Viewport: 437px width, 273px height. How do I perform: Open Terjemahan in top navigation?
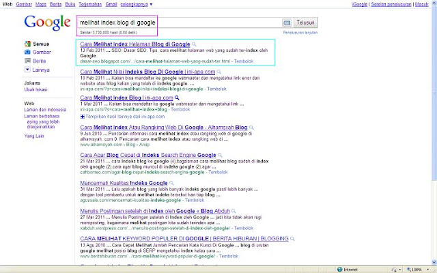tap(90, 5)
